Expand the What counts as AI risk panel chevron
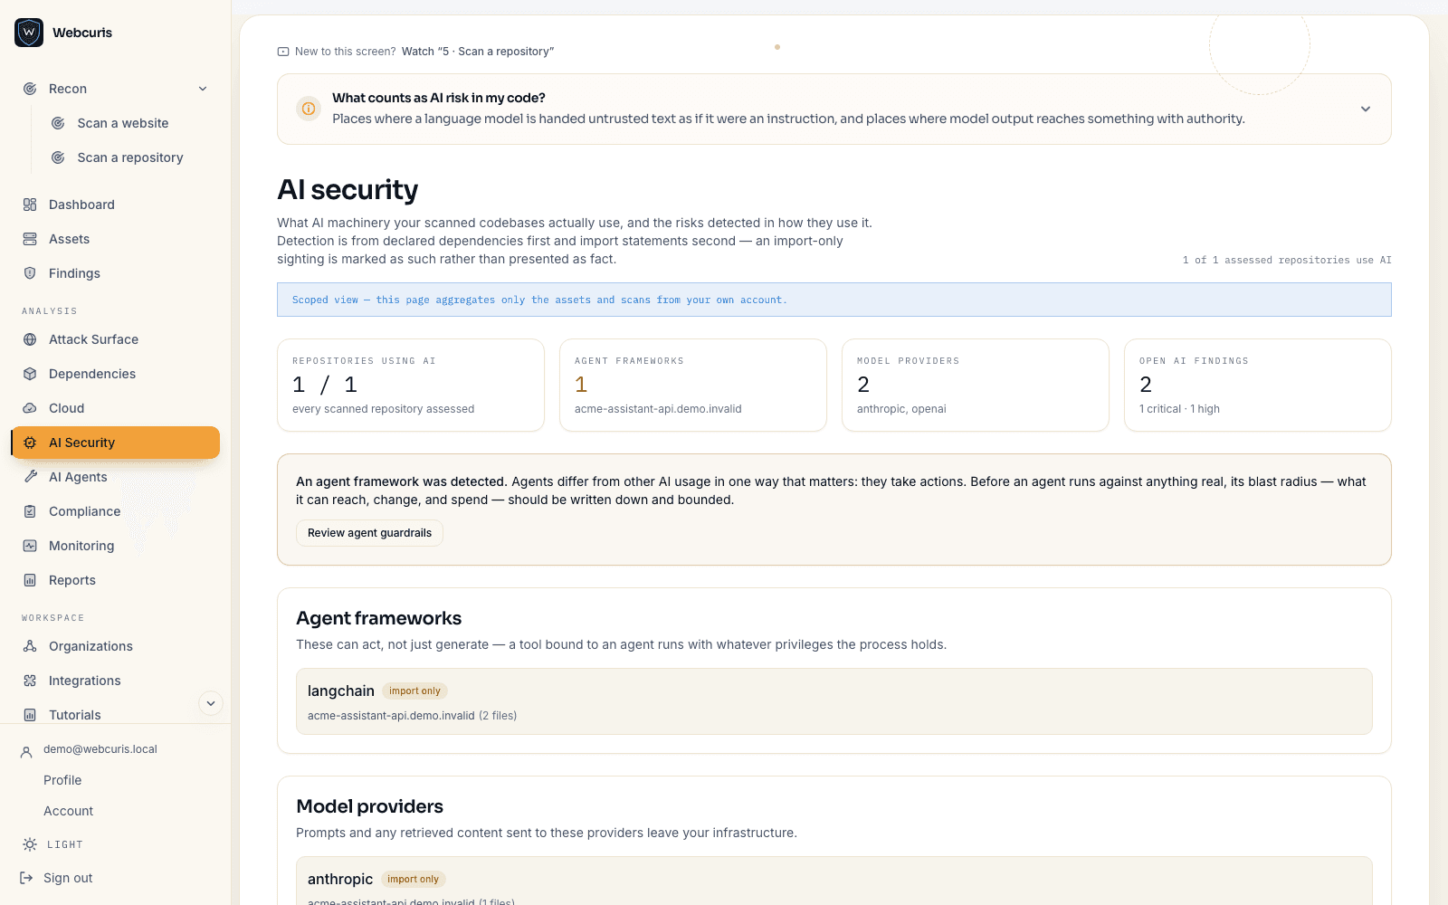This screenshot has height=905, width=1448. point(1366,109)
